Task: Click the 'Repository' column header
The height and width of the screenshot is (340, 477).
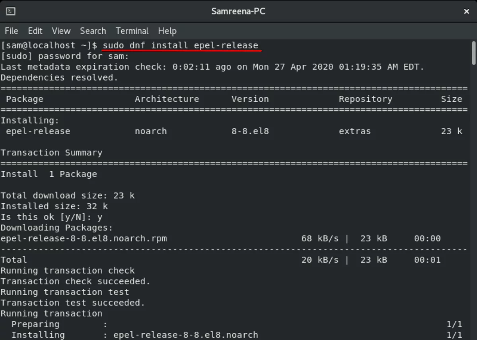Action: coord(366,99)
